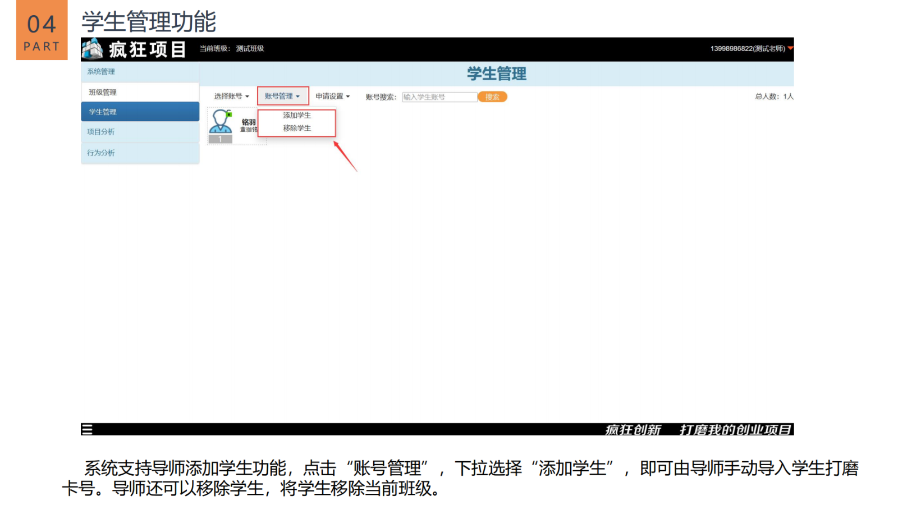
Task: Click the 疯狂项目 title text
Action: click(x=147, y=49)
